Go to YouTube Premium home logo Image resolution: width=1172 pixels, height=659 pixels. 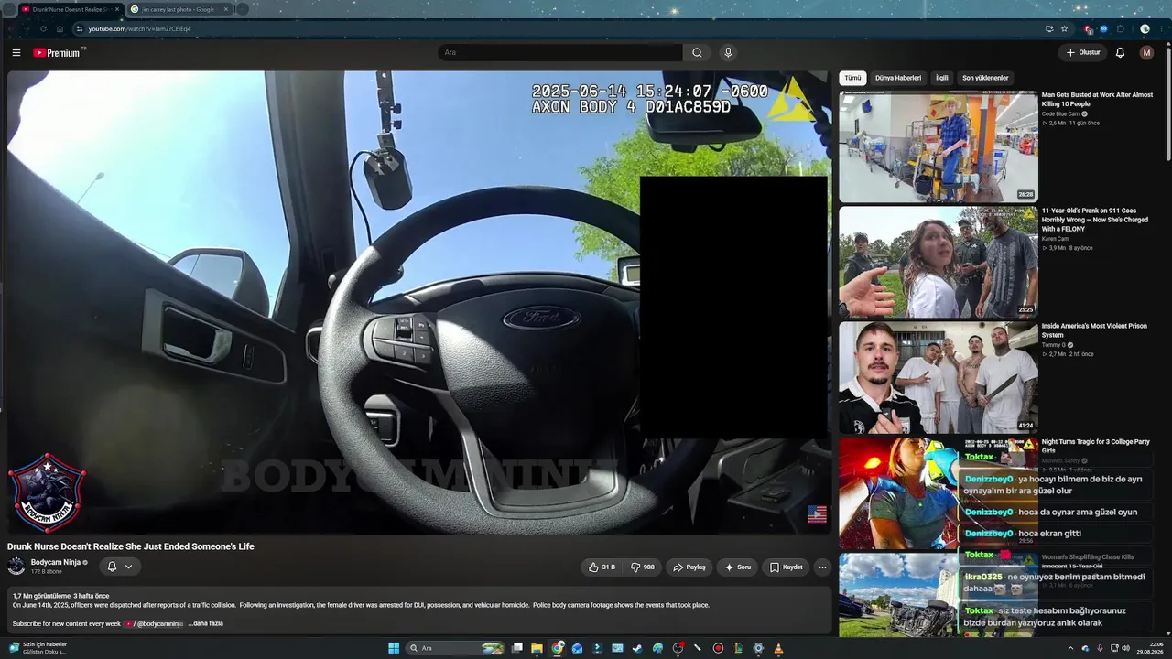(x=58, y=52)
